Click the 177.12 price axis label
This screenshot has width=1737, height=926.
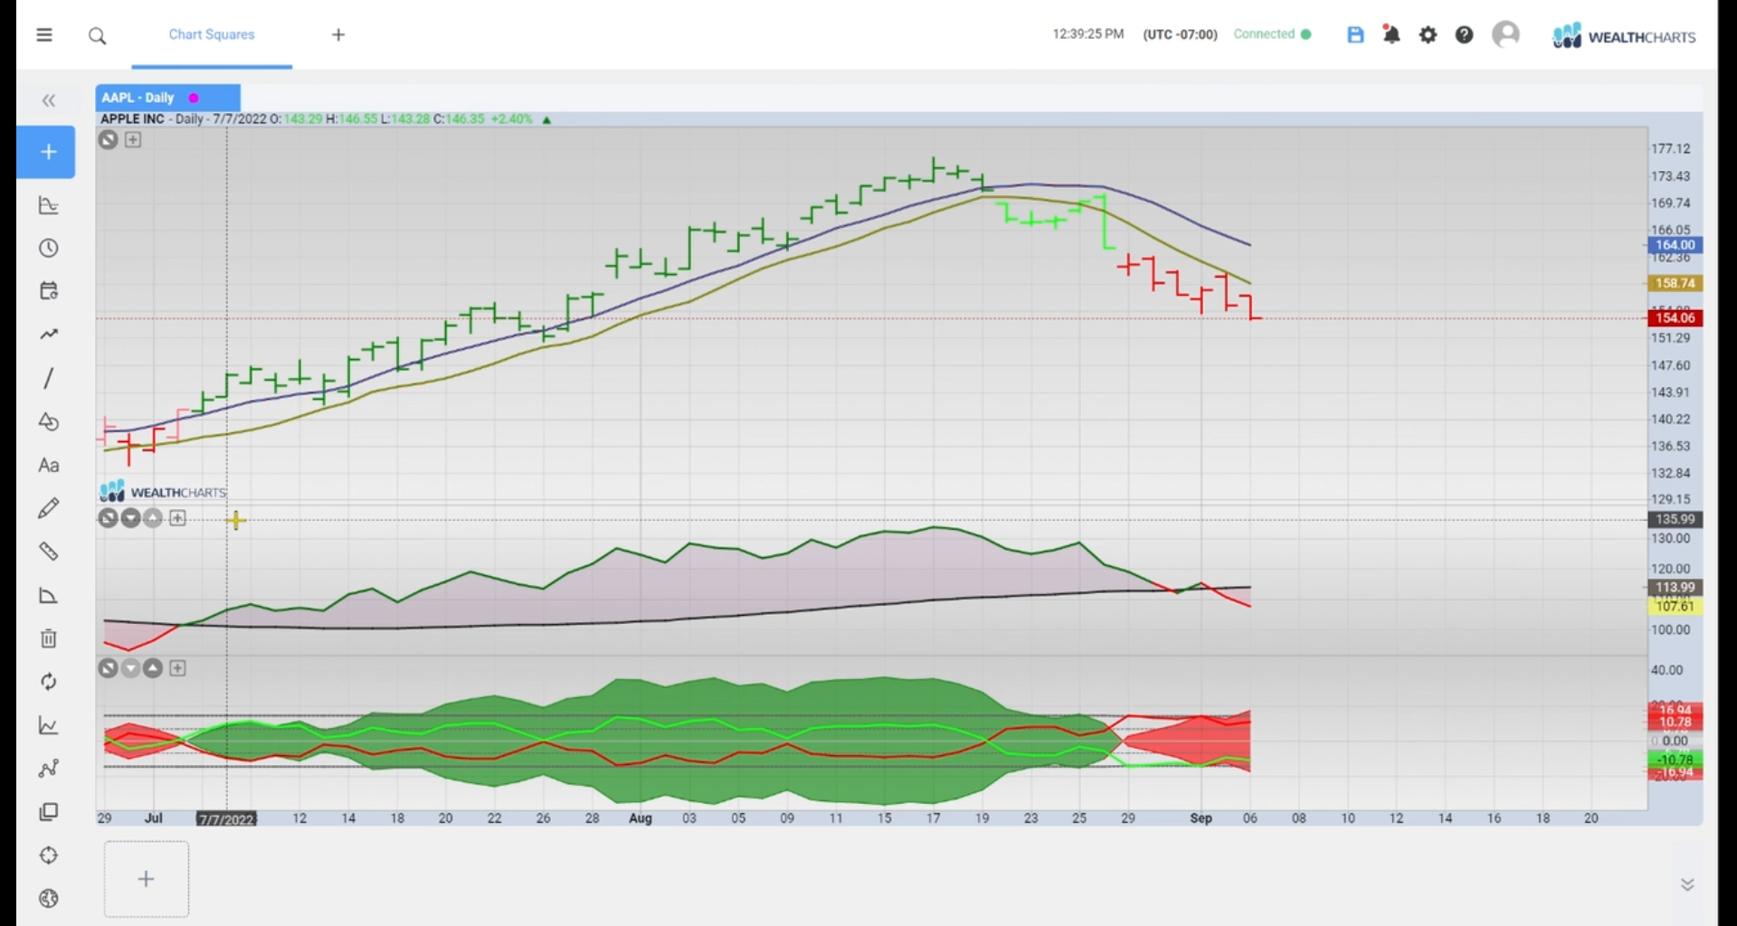(1670, 148)
